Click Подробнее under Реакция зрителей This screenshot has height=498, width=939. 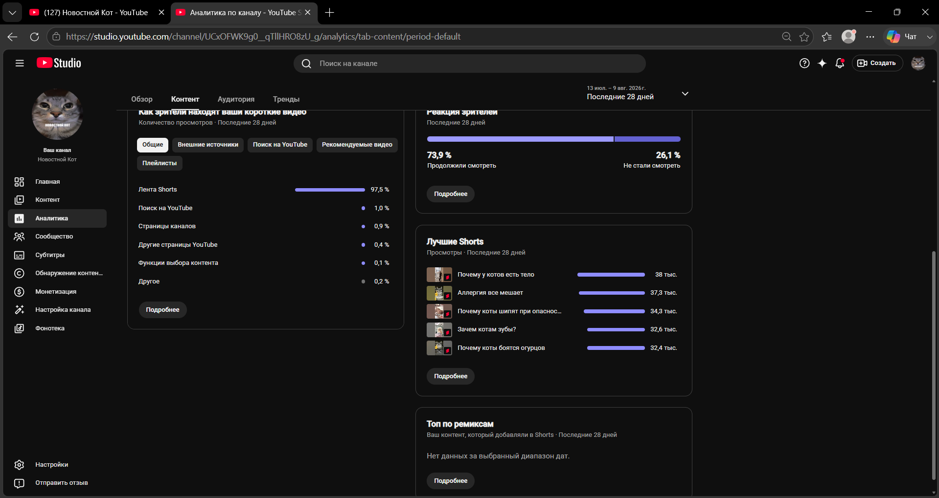451,194
